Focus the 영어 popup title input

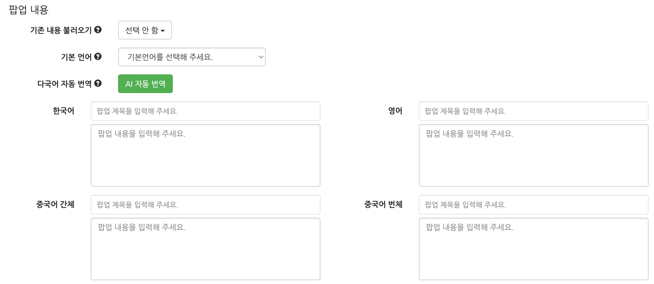533,111
